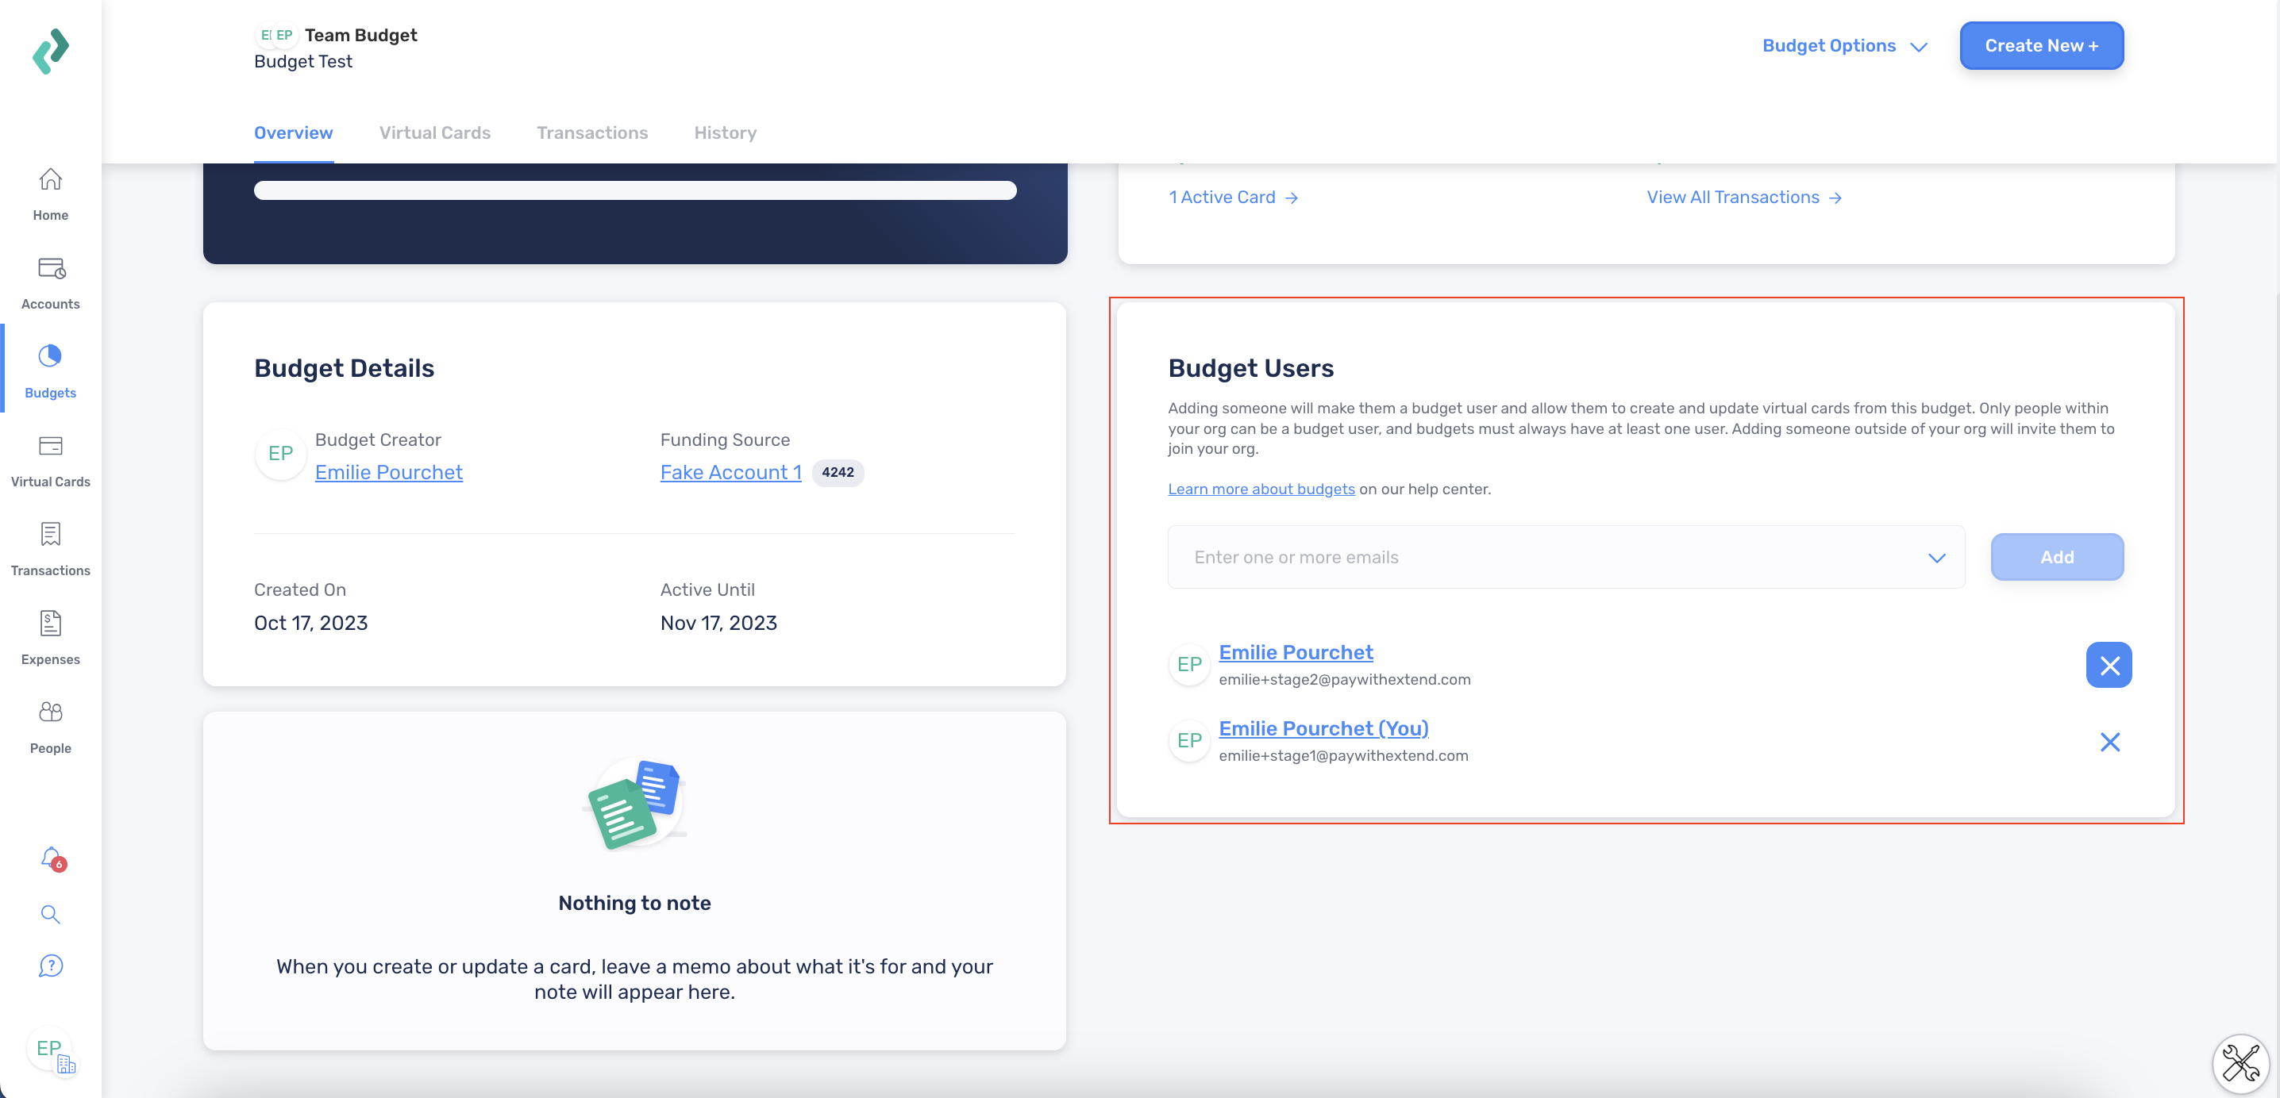This screenshot has width=2280, height=1098.
Task: Open the History tab
Action: (725, 132)
